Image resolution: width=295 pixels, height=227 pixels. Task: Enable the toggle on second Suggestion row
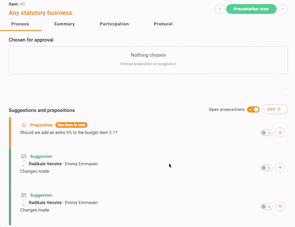pos(266,207)
